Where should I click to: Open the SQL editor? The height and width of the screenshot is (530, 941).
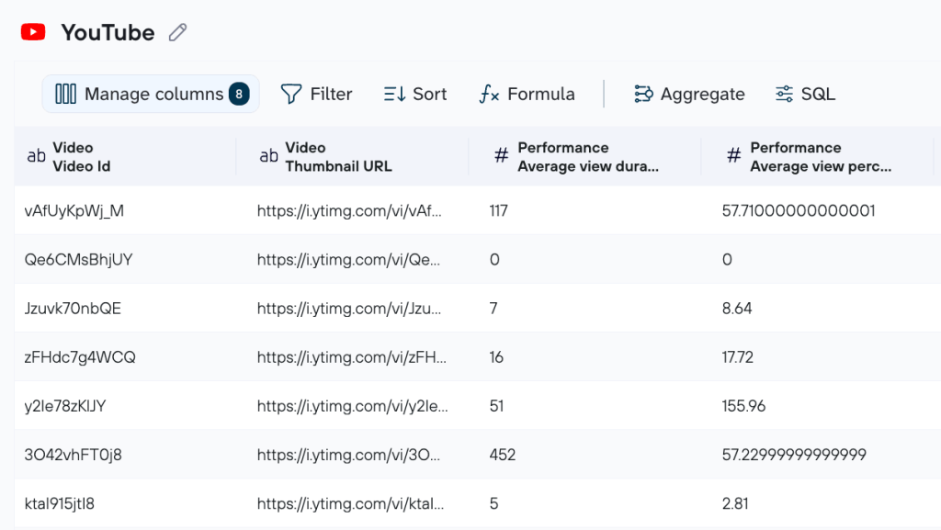[805, 94]
